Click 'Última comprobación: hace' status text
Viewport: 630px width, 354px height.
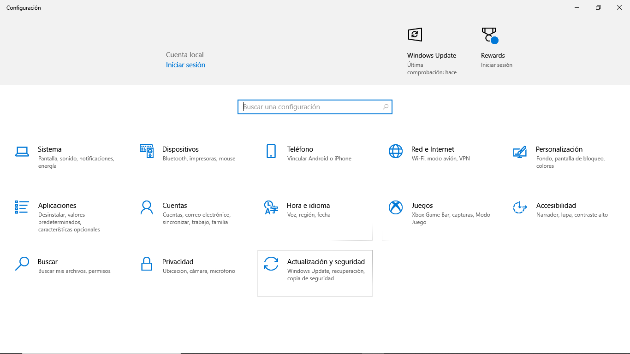click(x=432, y=69)
